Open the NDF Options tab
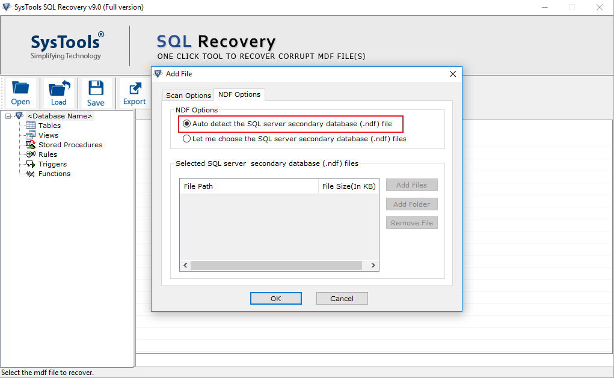This screenshot has height=378, width=614. [x=239, y=94]
